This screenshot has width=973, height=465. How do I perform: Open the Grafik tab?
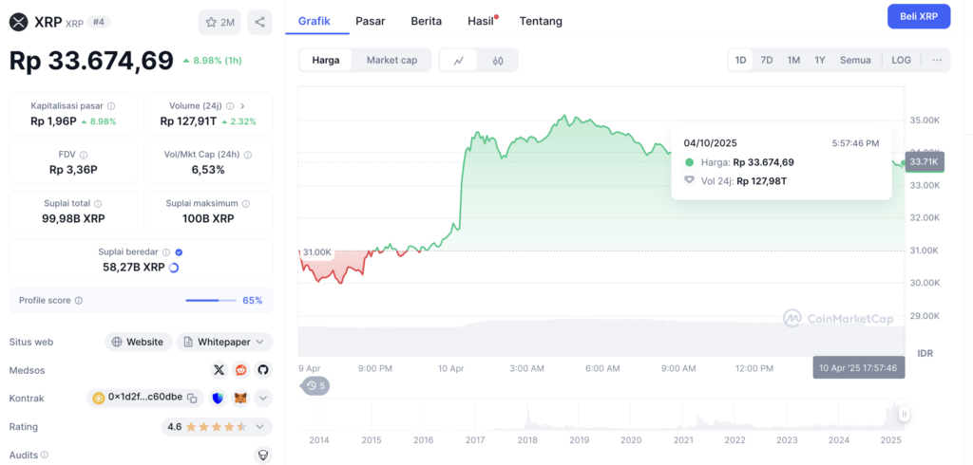(x=314, y=21)
